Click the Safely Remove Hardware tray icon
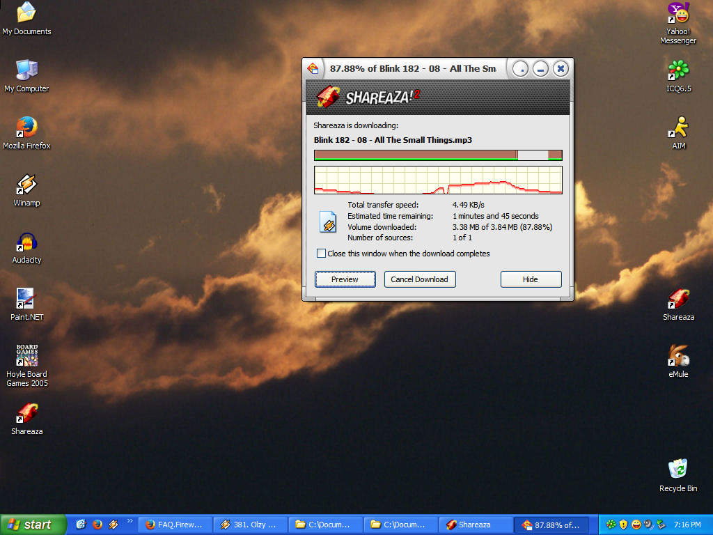This screenshot has height=535, width=713. 661,525
